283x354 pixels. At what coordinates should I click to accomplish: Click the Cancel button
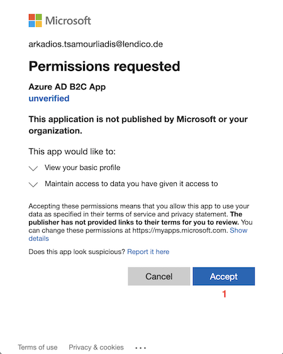[159, 276]
